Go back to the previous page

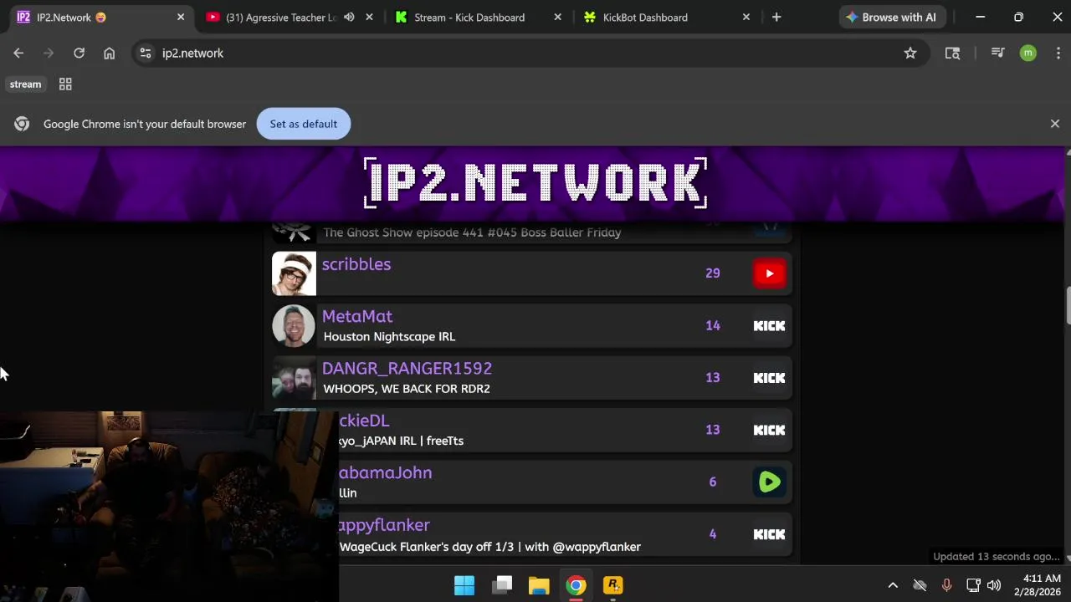coord(18,53)
